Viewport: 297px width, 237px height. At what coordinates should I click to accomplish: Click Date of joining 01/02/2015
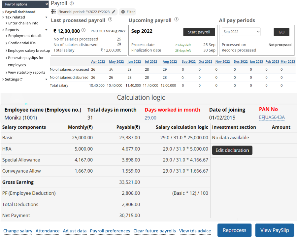[x=222, y=118]
